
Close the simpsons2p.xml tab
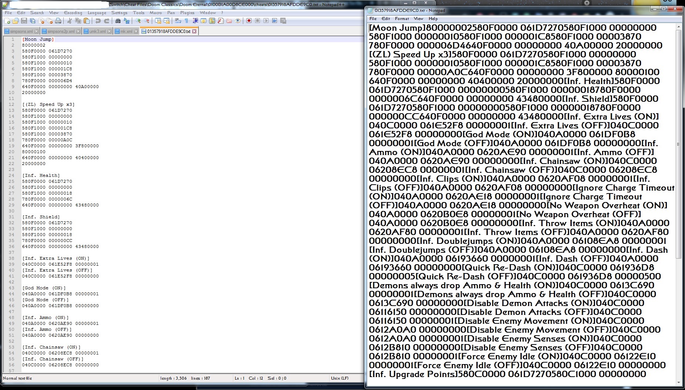(78, 31)
